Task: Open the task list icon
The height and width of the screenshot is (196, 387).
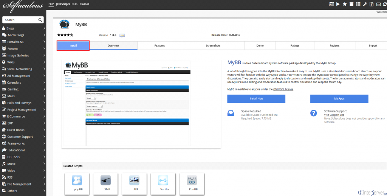Action: [358, 4]
